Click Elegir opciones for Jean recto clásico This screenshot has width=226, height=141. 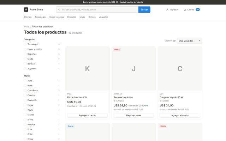(133, 115)
